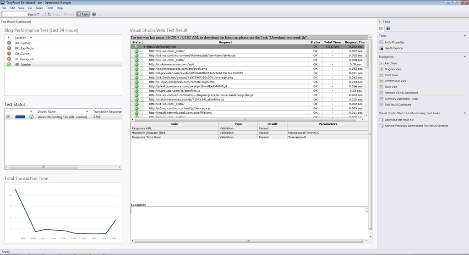Open the Help menu

[60, 8]
